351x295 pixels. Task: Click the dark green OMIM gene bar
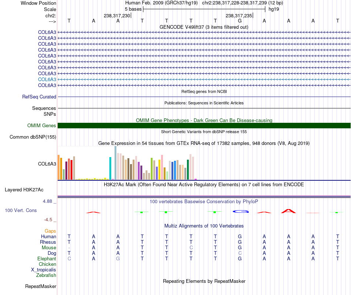pyautogui.click(x=204, y=126)
